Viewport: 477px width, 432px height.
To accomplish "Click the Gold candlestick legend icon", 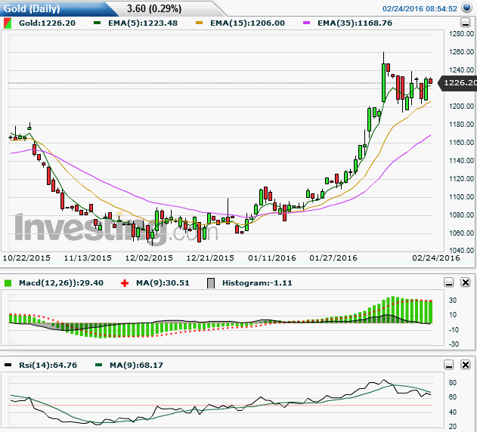I will (x=8, y=23).
